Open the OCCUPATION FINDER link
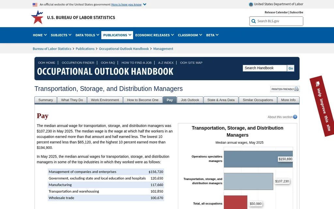 78,63
